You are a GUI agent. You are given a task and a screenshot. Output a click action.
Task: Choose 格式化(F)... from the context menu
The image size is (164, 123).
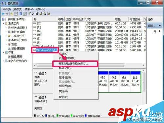point(75,68)
